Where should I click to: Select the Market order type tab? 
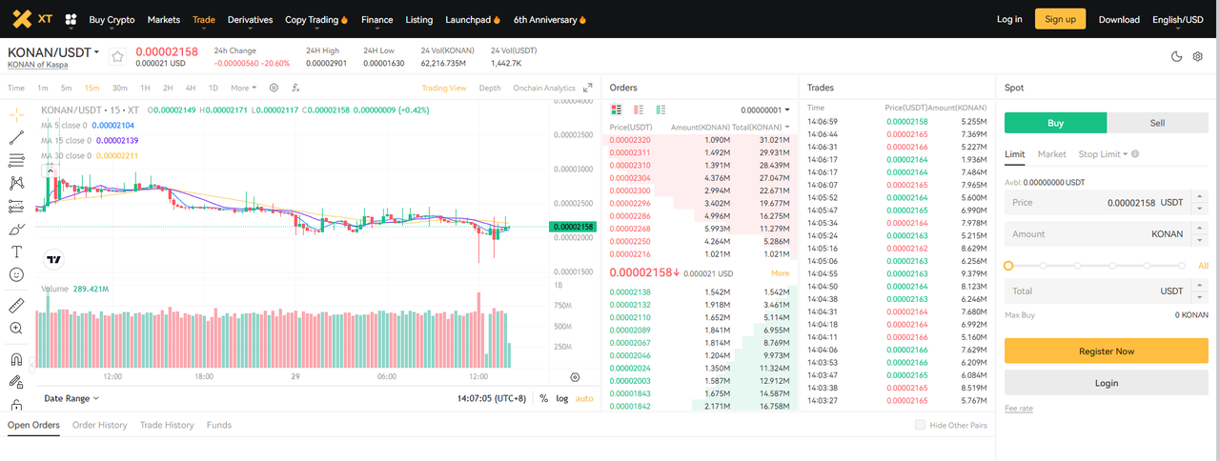[x=1051, y=153]
